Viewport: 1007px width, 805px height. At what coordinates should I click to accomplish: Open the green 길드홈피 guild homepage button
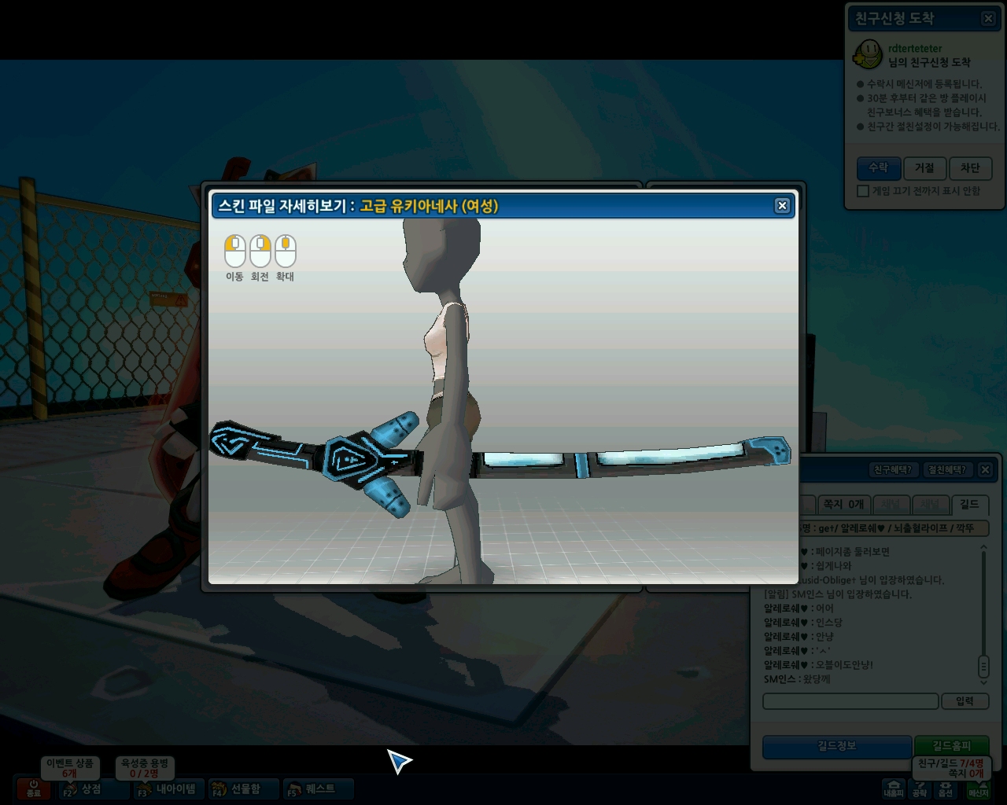click(x=951, y=746)
